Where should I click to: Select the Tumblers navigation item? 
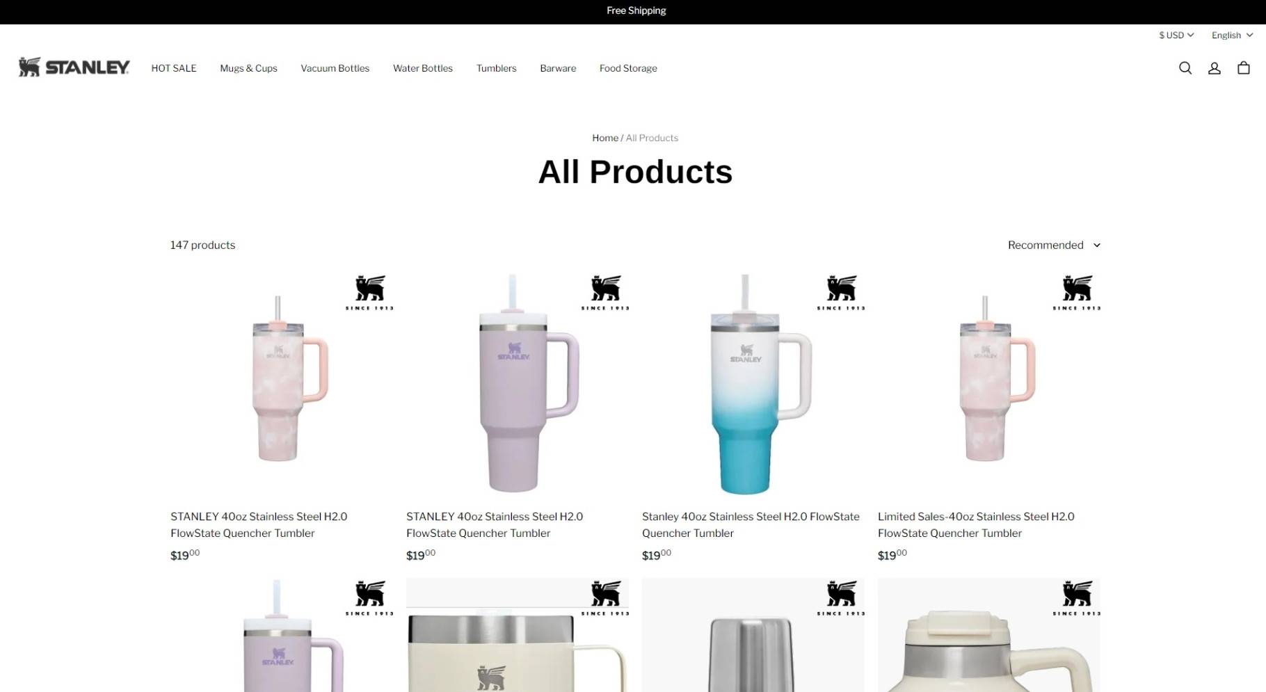click(497, 68)
